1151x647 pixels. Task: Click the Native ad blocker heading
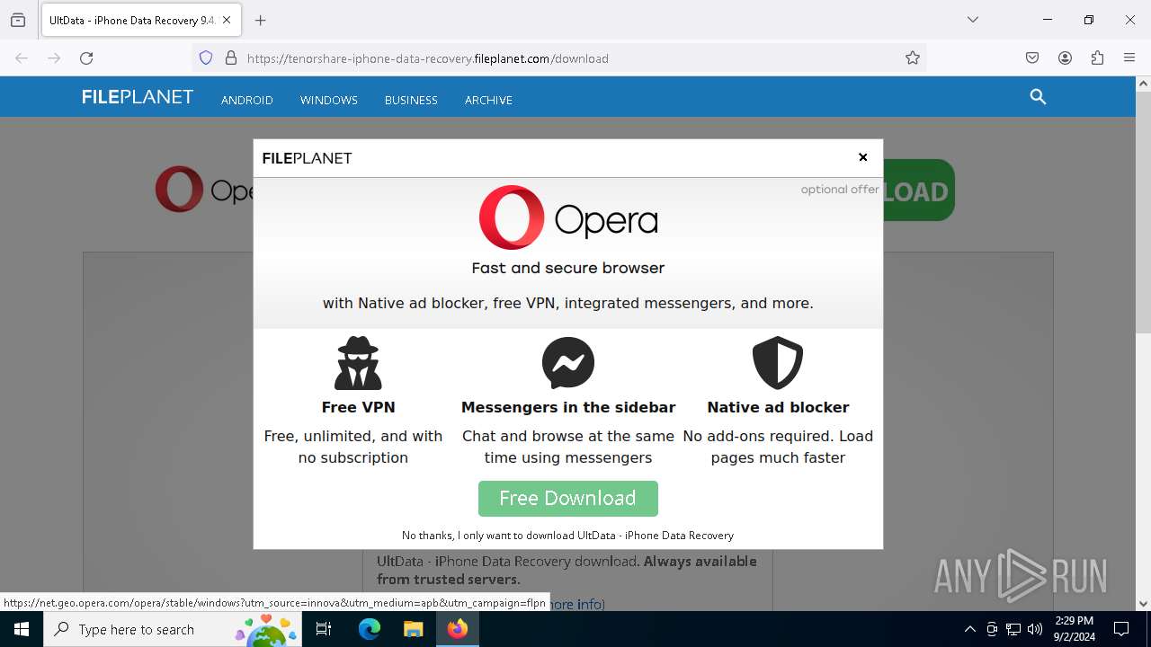coord(778,407)
